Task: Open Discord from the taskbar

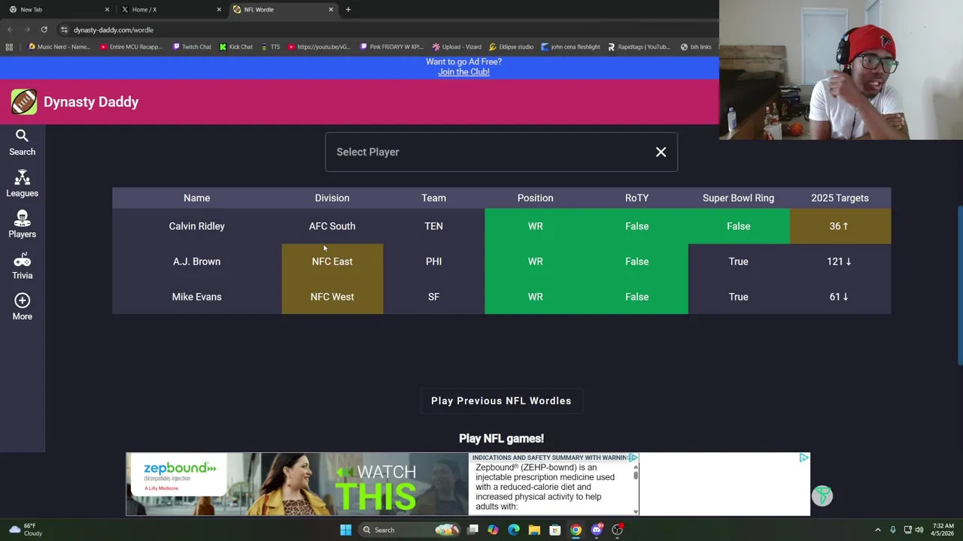Action: pos(597,530)
